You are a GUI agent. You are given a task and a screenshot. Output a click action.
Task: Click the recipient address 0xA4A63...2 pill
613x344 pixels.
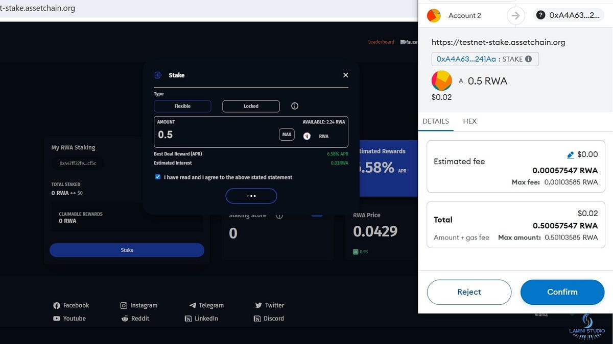click(569, 15)
